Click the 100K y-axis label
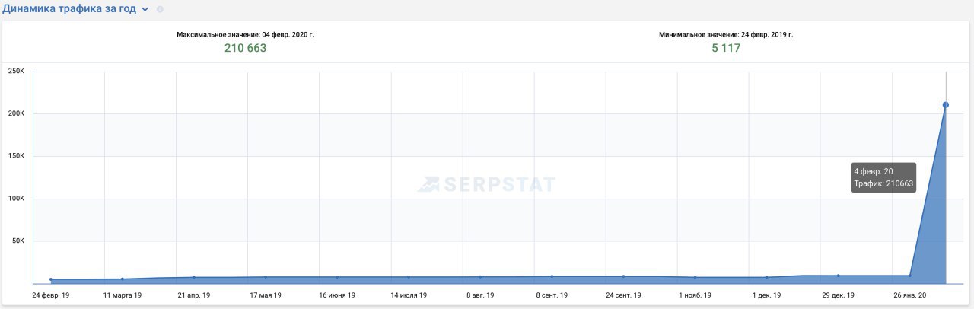 [16, 199]
